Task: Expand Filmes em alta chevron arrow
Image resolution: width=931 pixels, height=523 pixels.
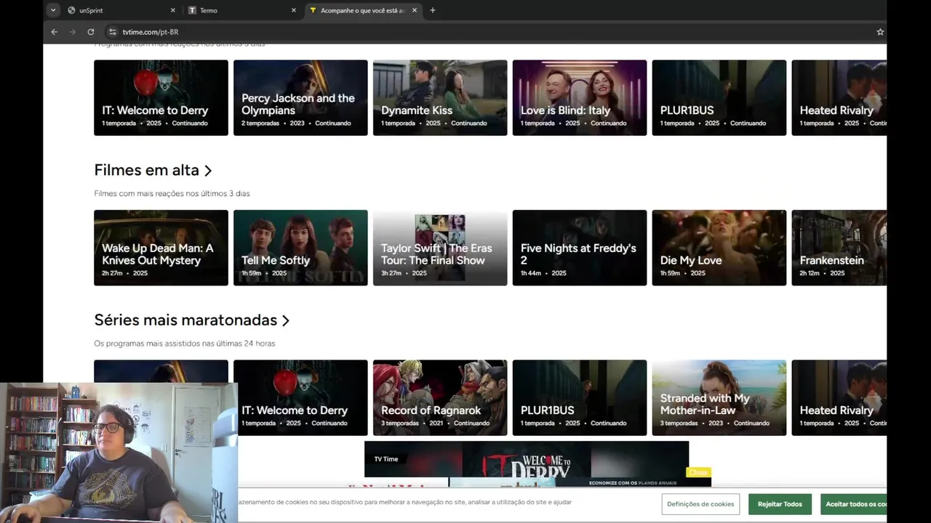Action: pos(208,171)
